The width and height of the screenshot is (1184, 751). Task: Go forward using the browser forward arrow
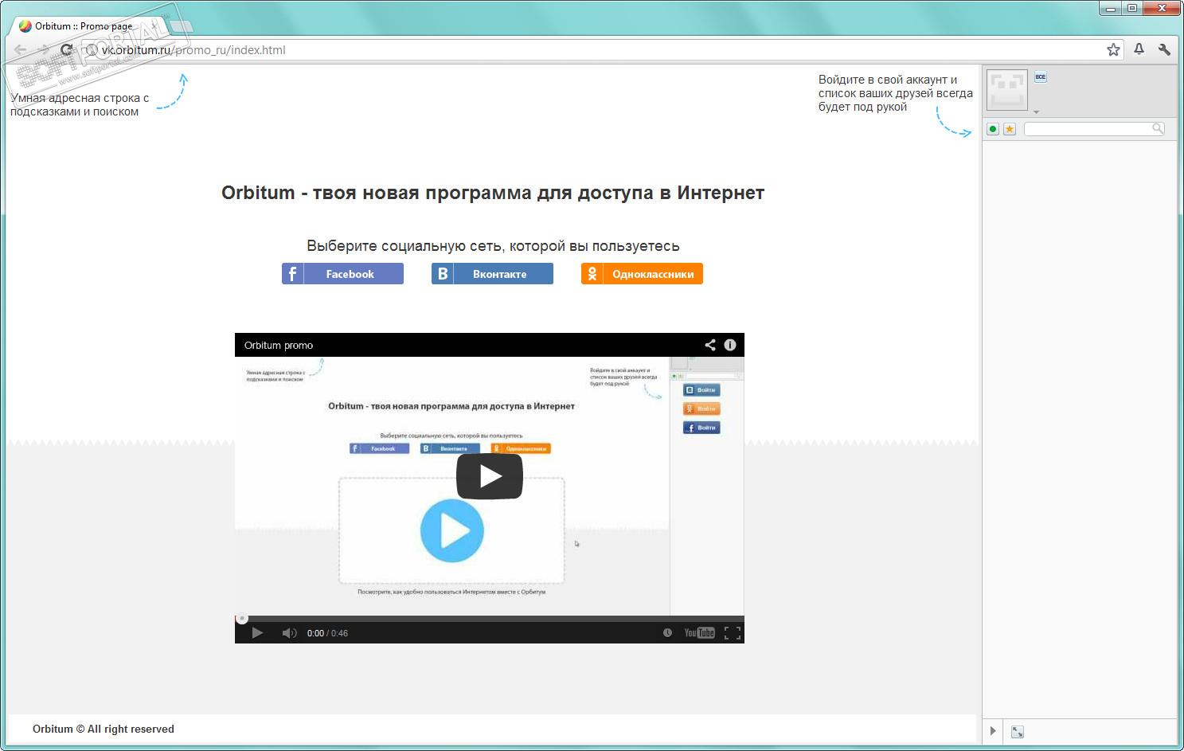click(45, 49)
